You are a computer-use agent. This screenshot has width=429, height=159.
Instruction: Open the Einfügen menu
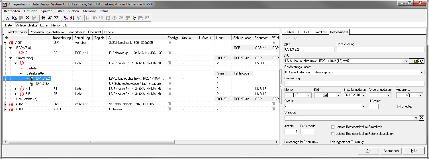tap(30, 11)
